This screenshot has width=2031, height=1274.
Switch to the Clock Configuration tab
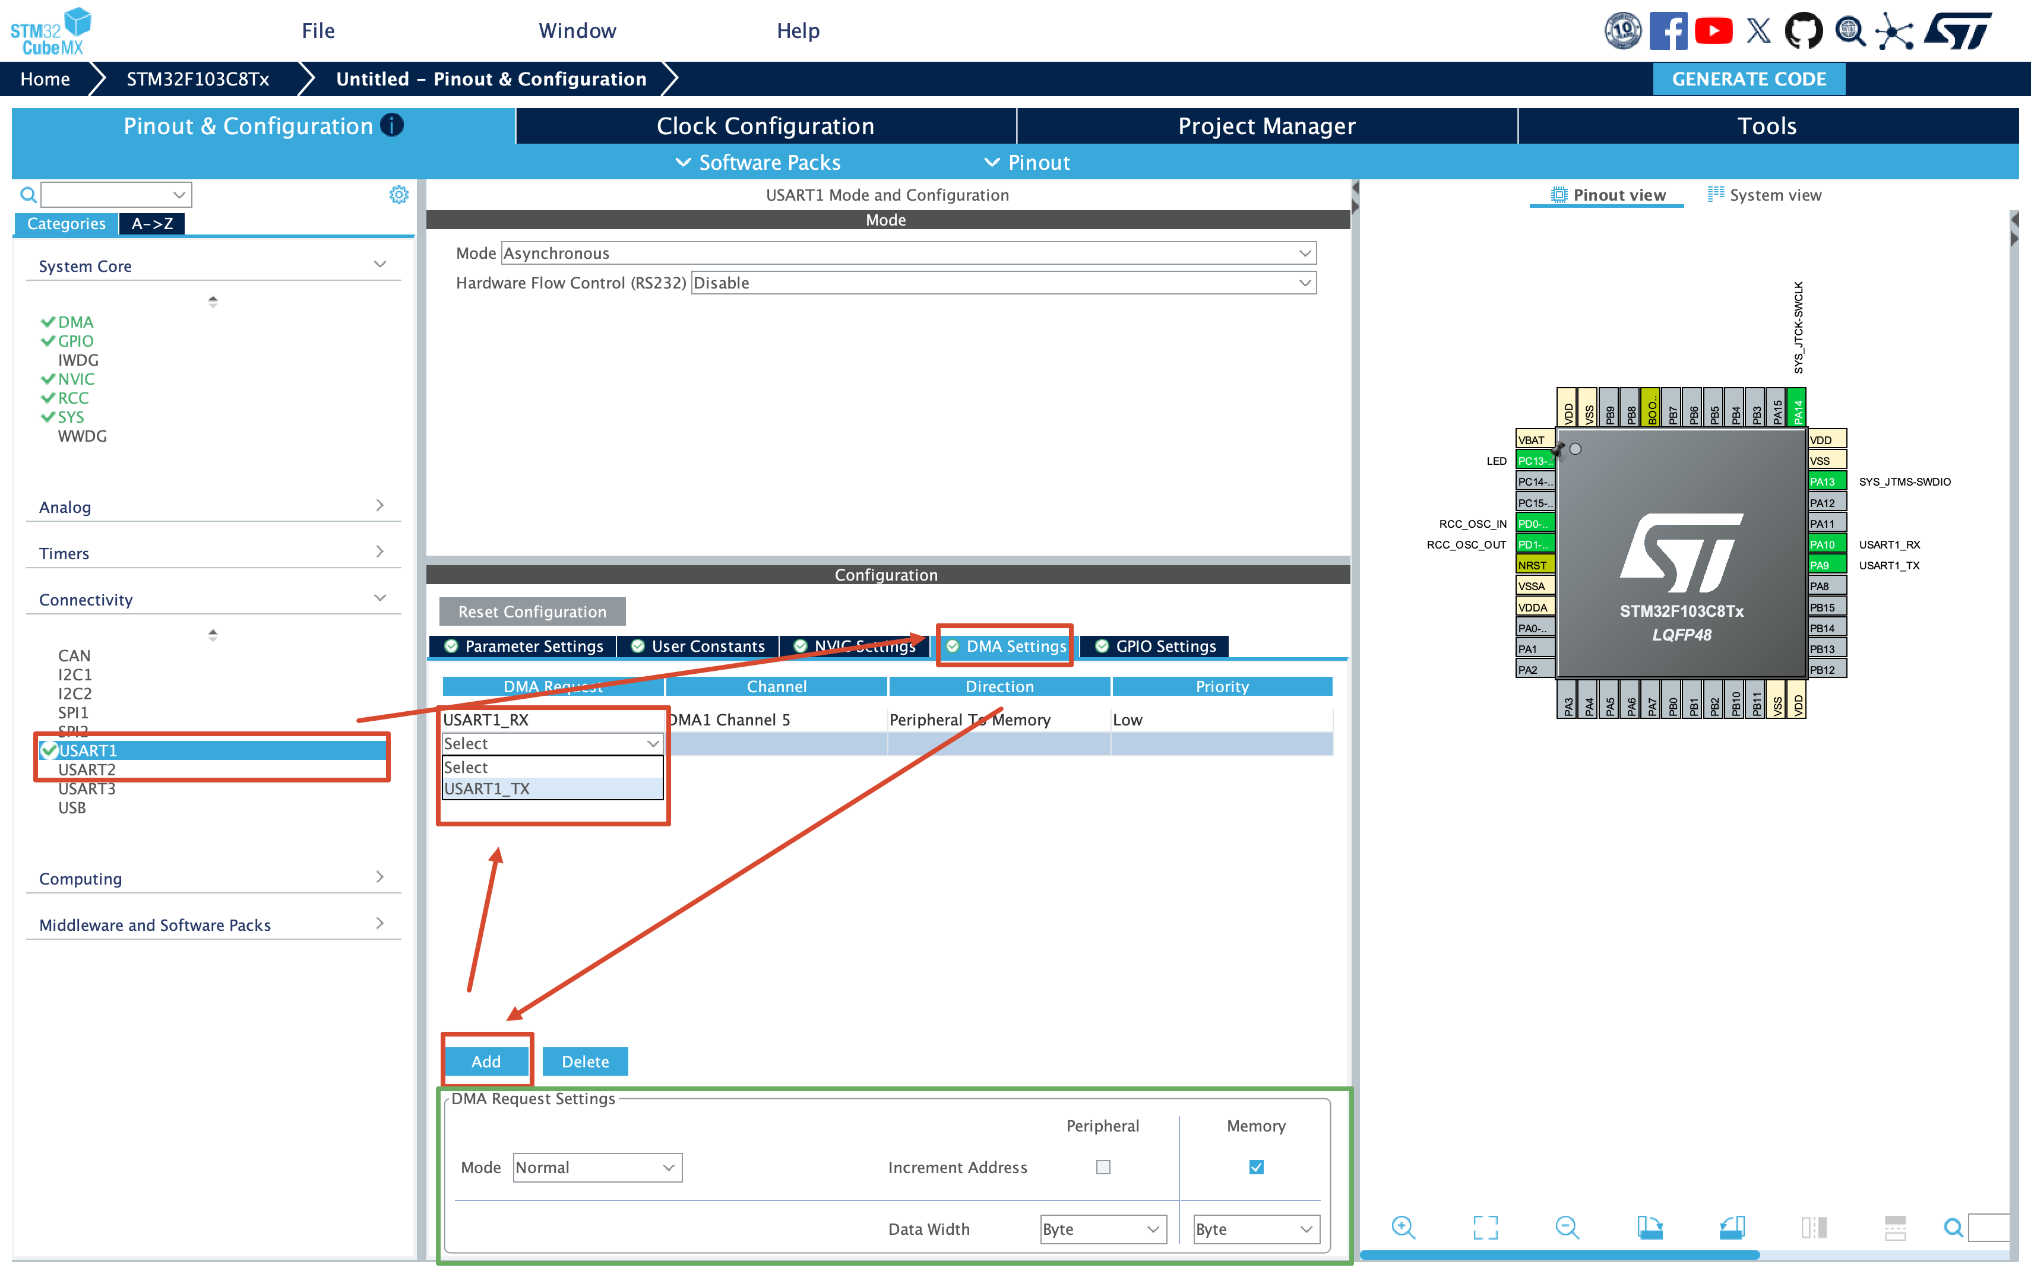tap(765, 125)
